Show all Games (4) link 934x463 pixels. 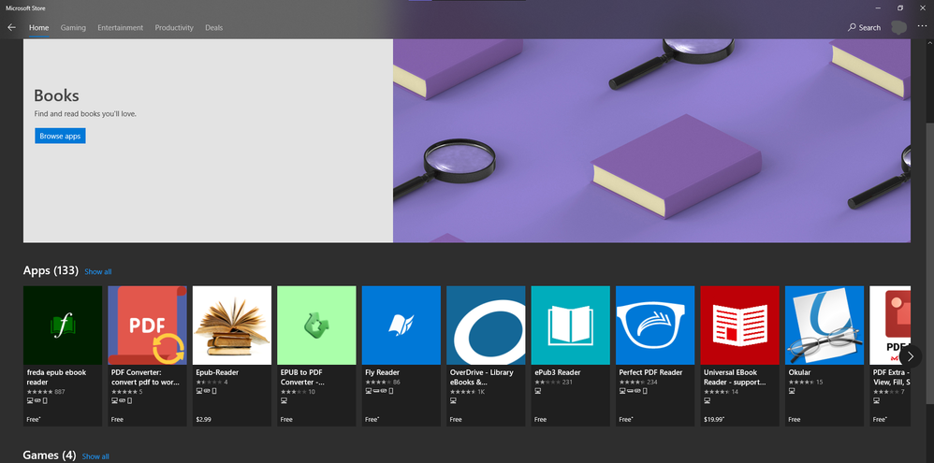click(95, 456)
